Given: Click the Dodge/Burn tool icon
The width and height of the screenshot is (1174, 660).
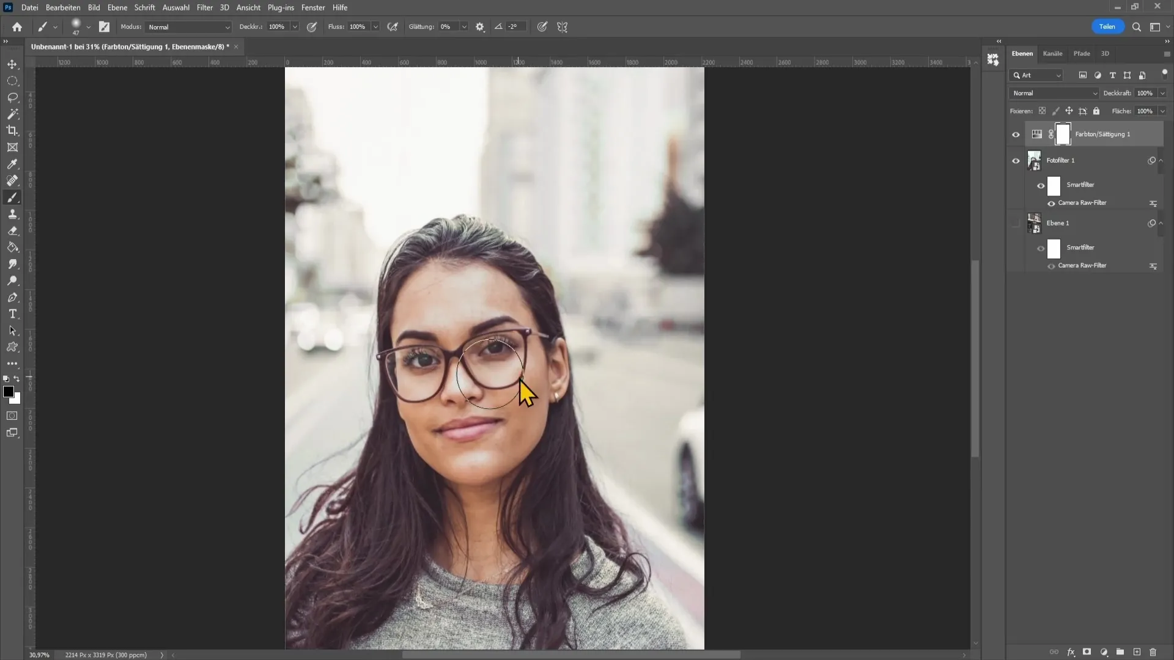Looking at the screenshot, I should coord(12,281).
